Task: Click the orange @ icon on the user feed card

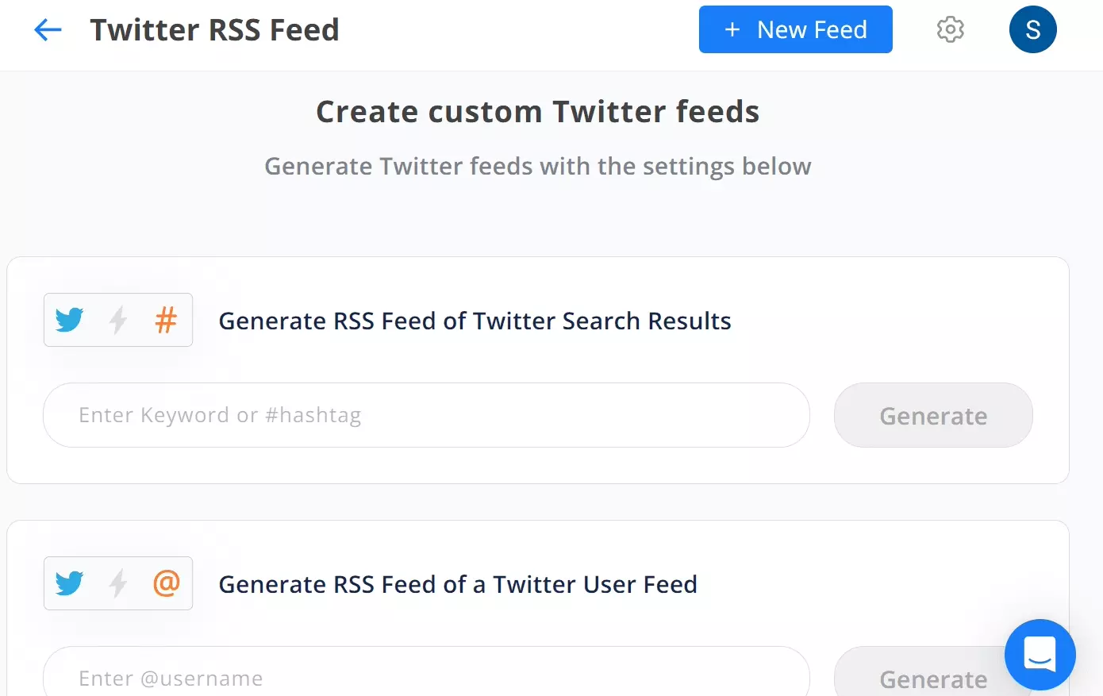Action: coord(166,583)
